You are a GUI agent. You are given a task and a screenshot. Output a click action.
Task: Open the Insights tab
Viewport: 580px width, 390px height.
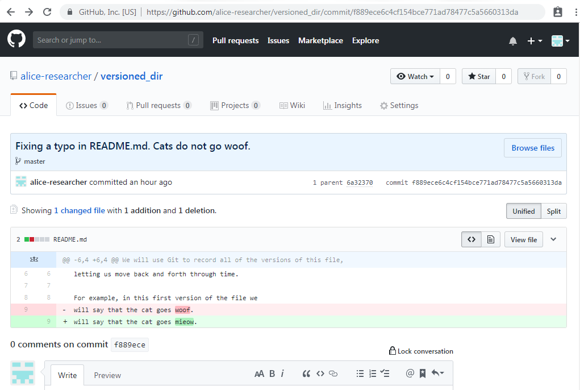point(343,106)
